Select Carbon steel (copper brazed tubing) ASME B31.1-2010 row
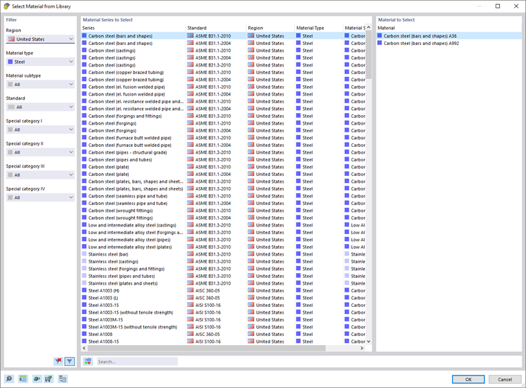Image resolution: width=526 pixels, height=388 pixels. tap(224, 72)
